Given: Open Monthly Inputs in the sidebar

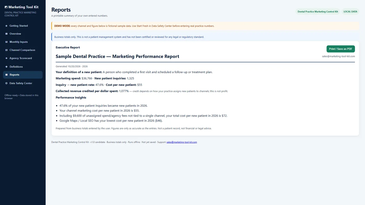Looking at the screenshot, I should [x=23, y=42].
